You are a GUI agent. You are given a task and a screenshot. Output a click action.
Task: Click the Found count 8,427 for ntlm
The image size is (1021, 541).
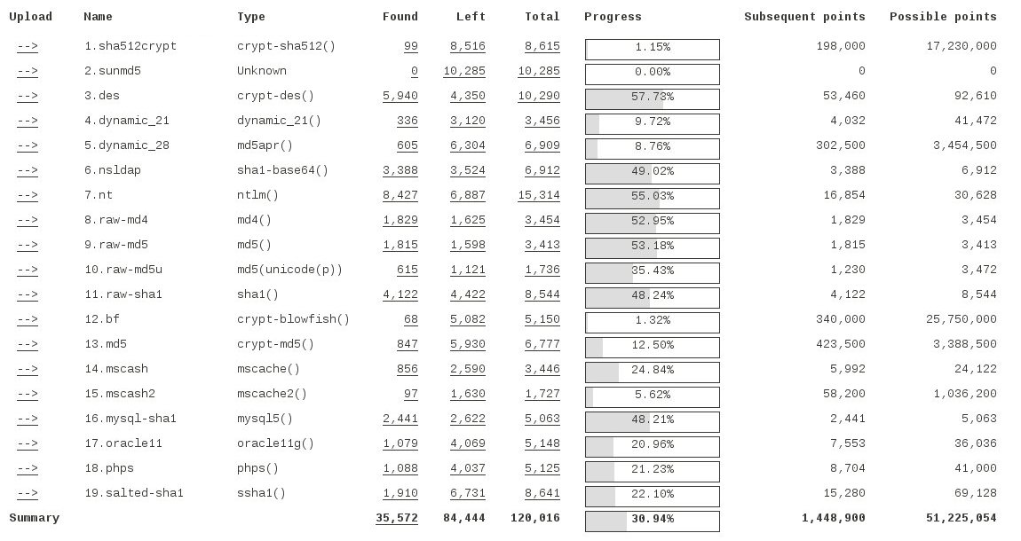point(400,195)
